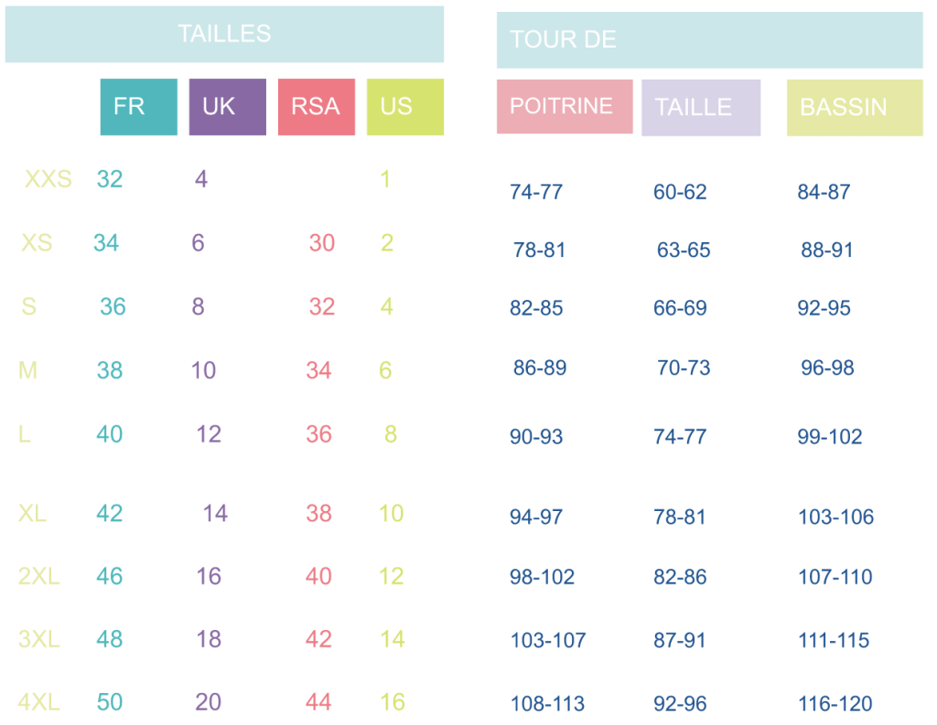
Task: Click taille measurement 92-96
Action: [x=679, y=704]
